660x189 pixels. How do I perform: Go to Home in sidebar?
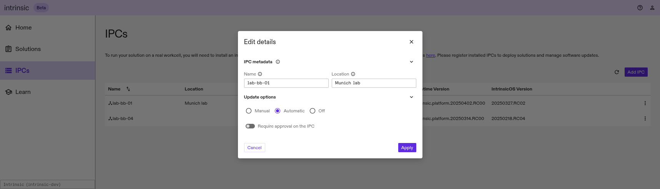point(48,28)
